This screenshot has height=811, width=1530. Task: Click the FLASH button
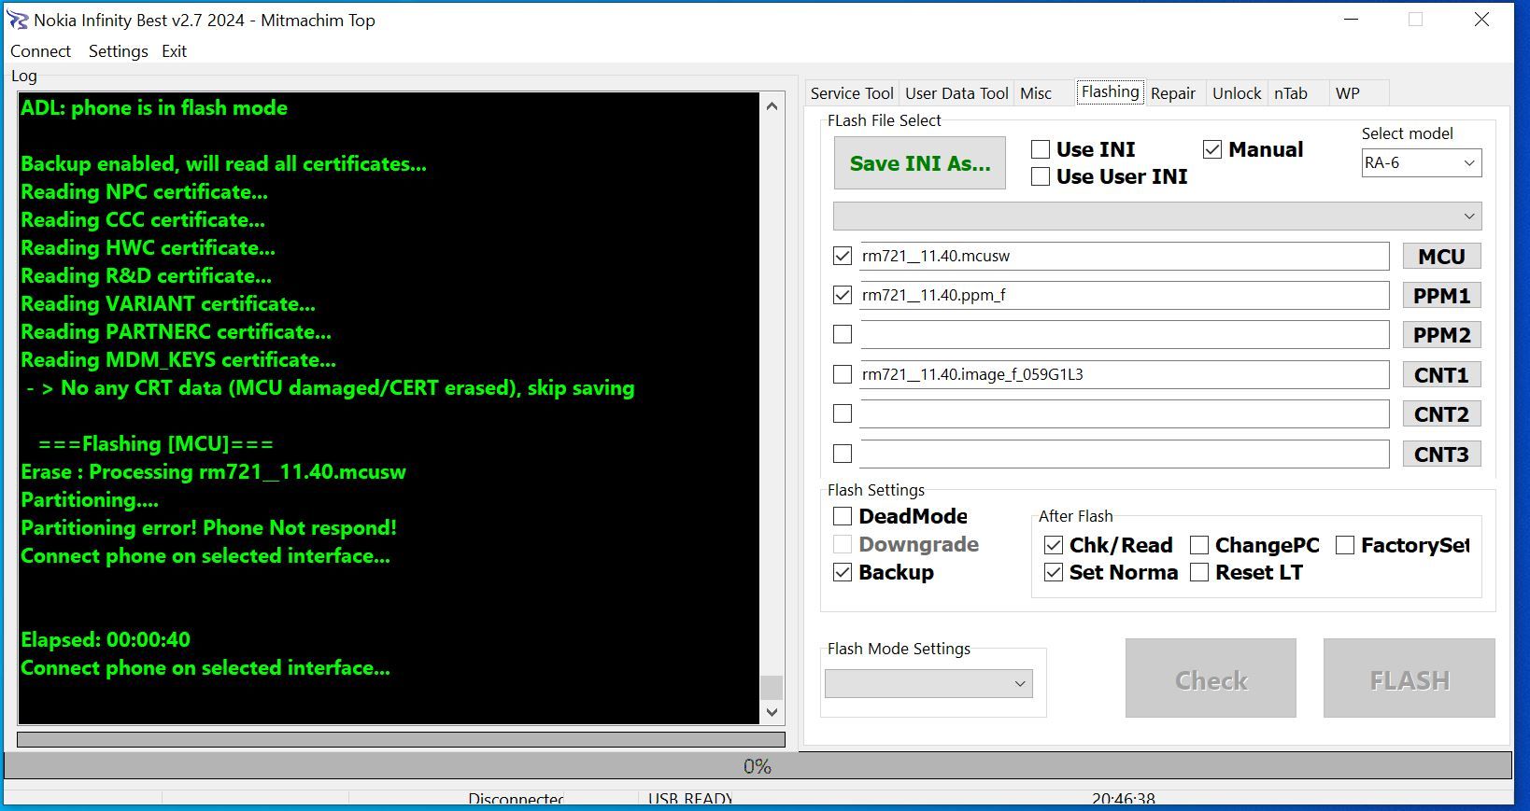(x=1409, y=678)
